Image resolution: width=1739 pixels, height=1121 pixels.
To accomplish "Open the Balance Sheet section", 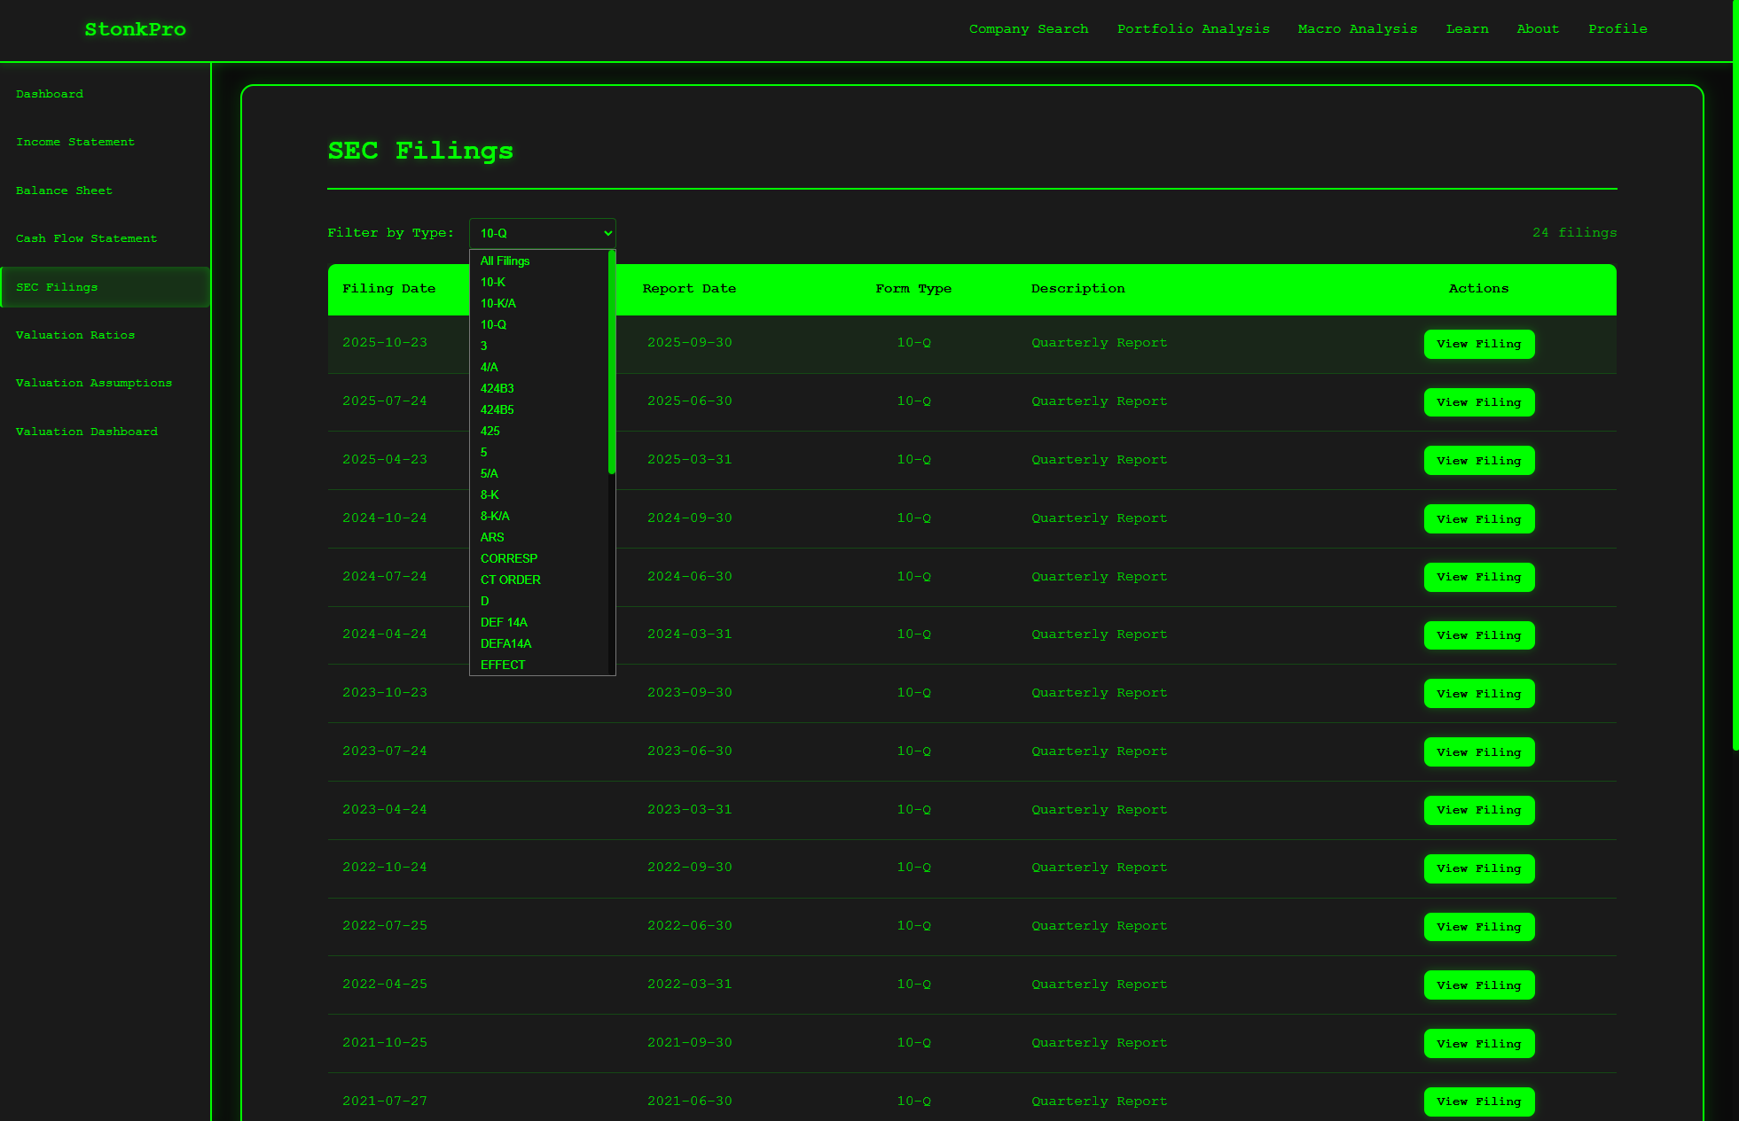I will [64, 191].
